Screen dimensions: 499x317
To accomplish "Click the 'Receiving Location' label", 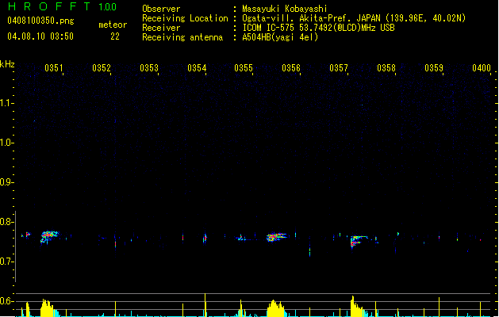I will pyautogui.click(x=185, y=18).
